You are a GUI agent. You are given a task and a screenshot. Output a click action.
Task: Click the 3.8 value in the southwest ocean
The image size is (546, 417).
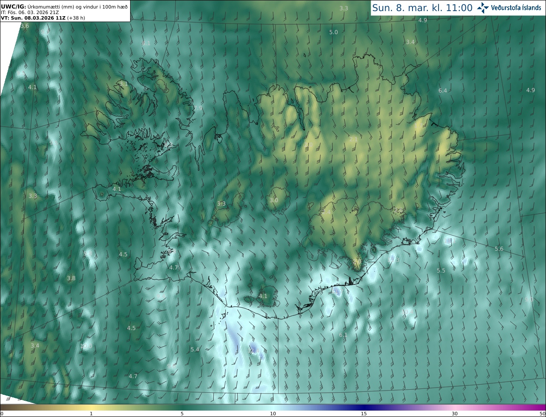71,278
